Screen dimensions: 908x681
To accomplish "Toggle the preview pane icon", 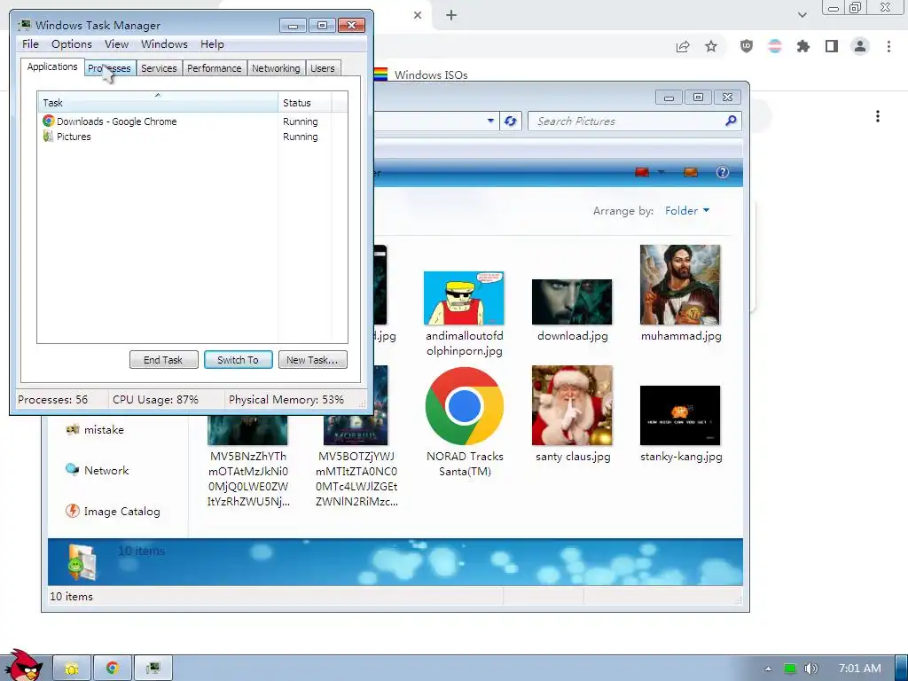I will tap(690, 172).
